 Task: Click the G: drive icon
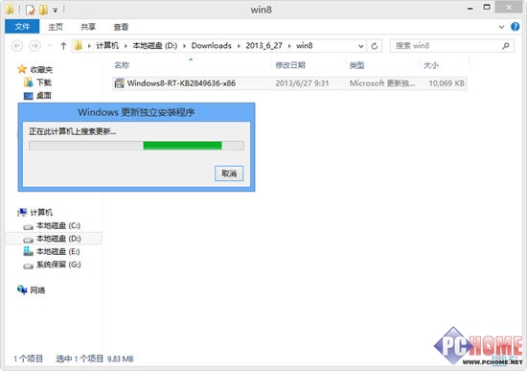coord(28,267)
